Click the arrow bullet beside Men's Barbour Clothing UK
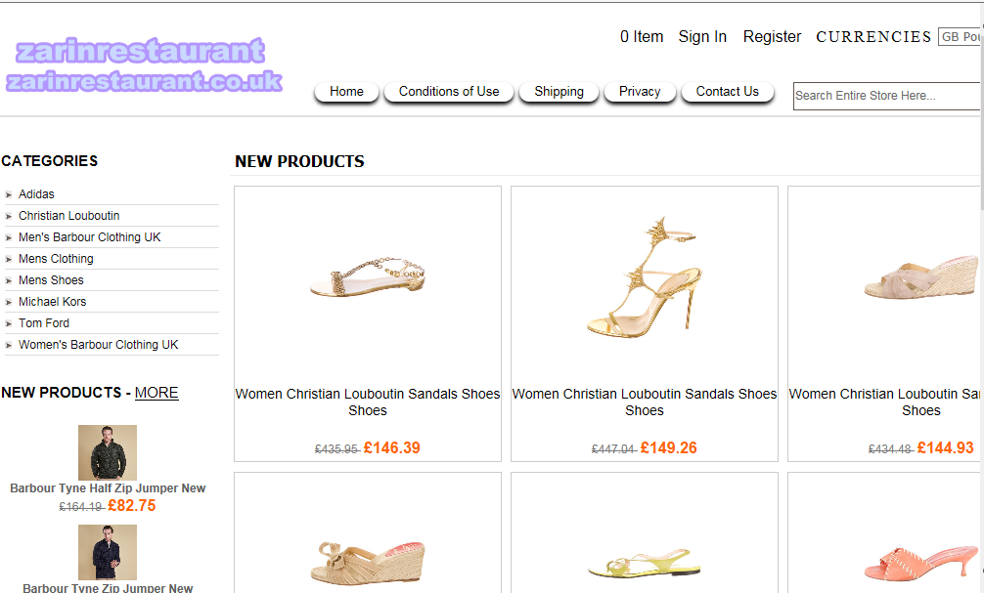This screenshot has width=984, height=593. [9, 237]
